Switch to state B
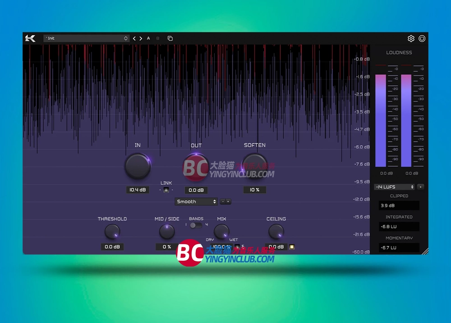451x323 pixels. pyautogui.click(x=158, y=39)
